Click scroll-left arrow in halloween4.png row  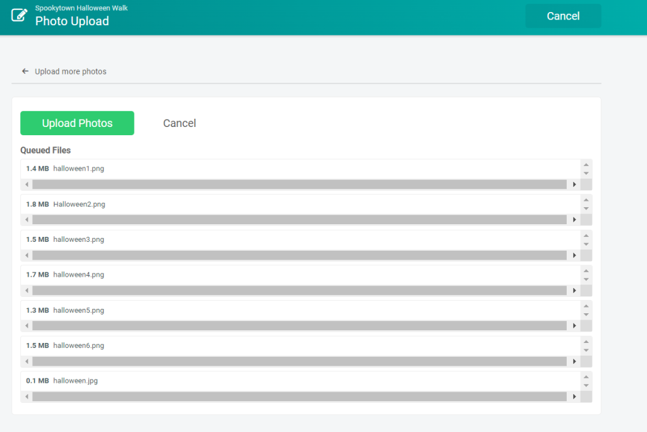coord(27,291)
